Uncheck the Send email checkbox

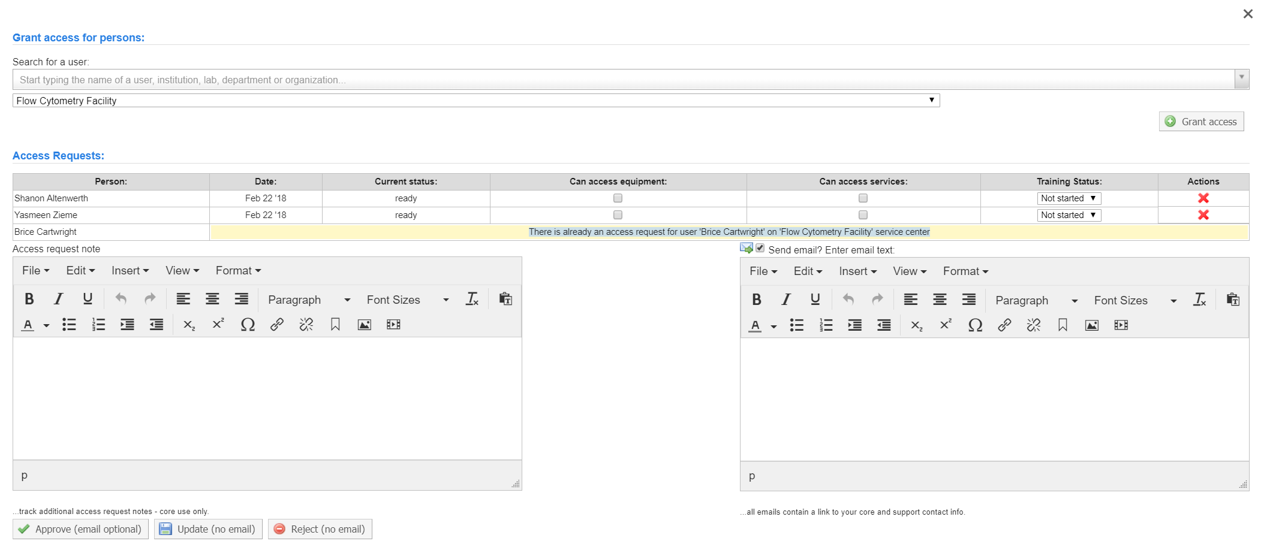tap(760, 248)
